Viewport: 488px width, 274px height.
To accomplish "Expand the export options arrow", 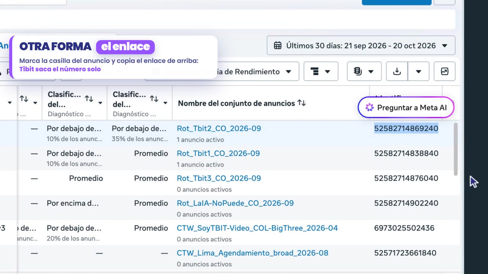I will [x=419, y=72].
